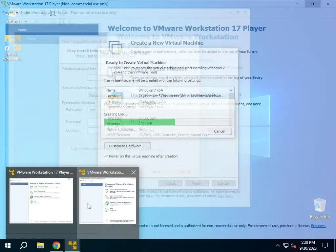
Task: Click the green Creating Disk progress bar
Action: pyautogui.click(x=139, y=122)
